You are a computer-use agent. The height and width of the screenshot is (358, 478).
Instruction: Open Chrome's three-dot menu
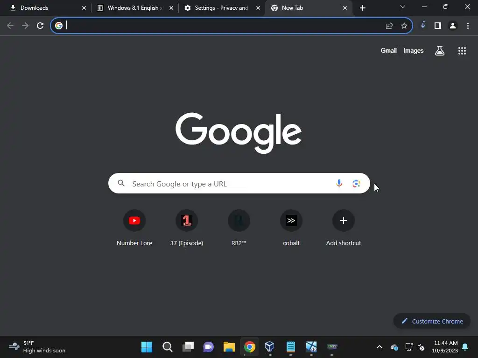[x=468, y=26]
